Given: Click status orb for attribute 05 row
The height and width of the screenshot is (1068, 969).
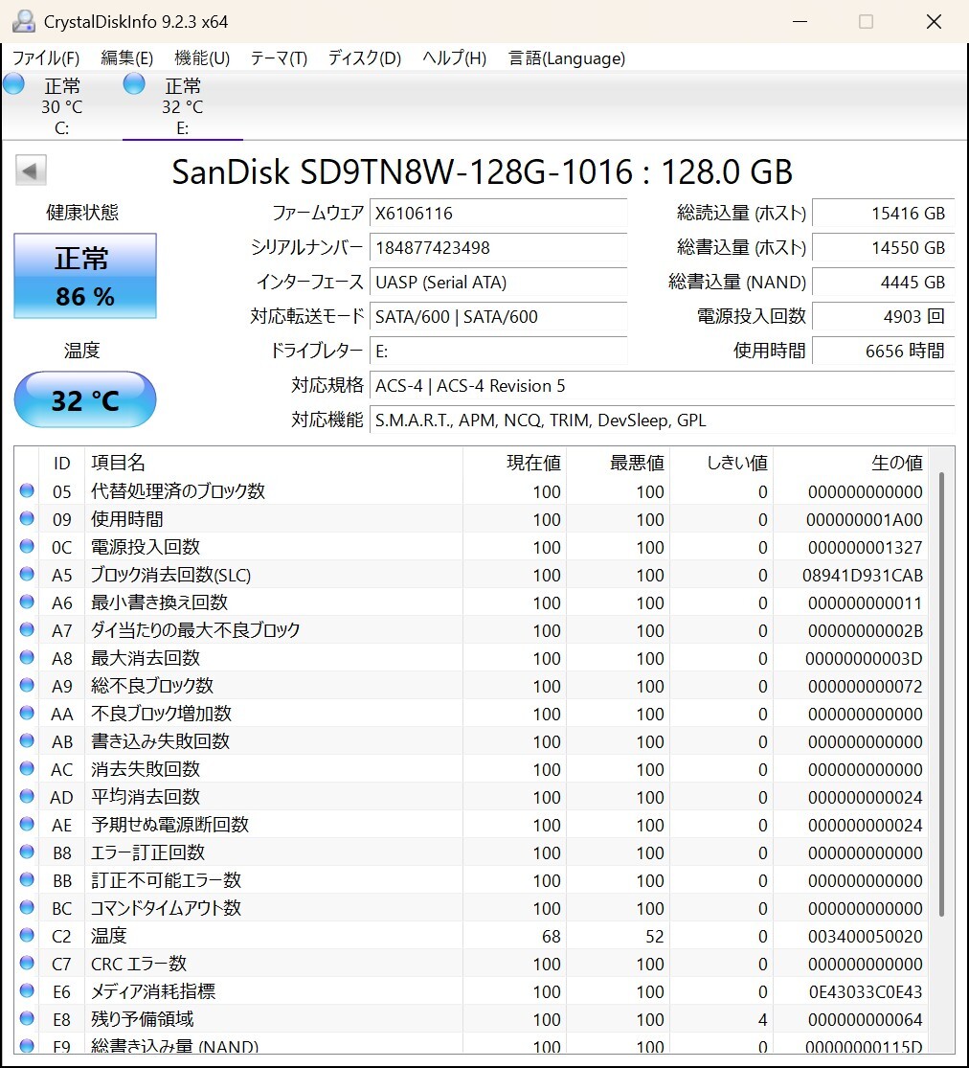Looking at the screenshot, I should point(27,490).
